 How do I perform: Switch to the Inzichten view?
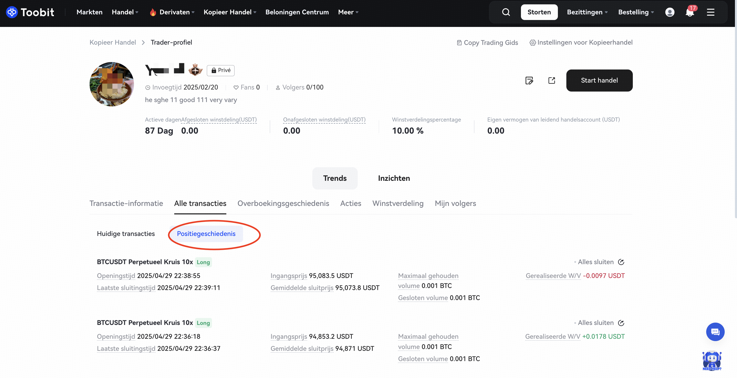pos(394,178)
